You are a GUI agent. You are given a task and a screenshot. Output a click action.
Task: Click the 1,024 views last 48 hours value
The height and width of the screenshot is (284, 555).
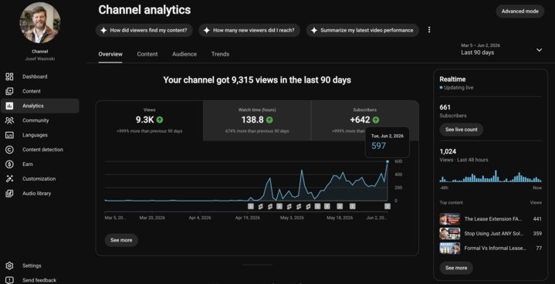coord(447,152)
